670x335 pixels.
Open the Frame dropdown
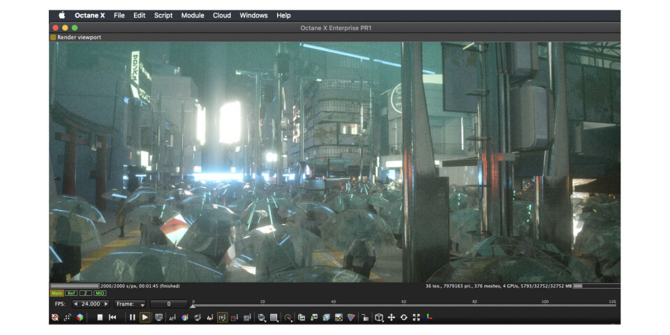tap(131, 304)
